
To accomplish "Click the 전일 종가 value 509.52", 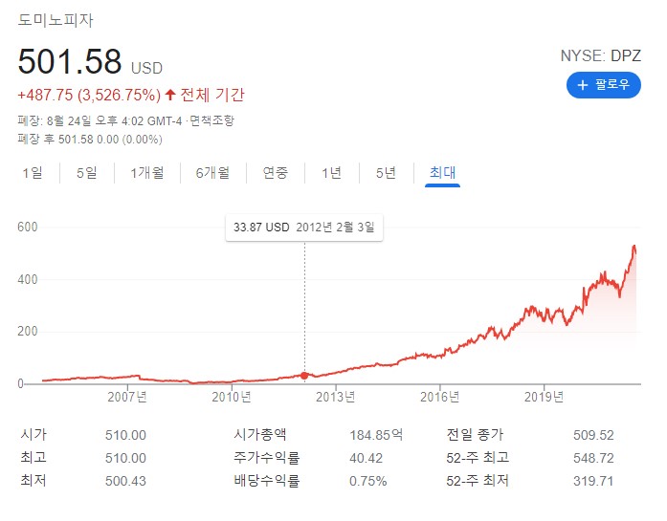I will pyautogui.click(x=593, y=435).
